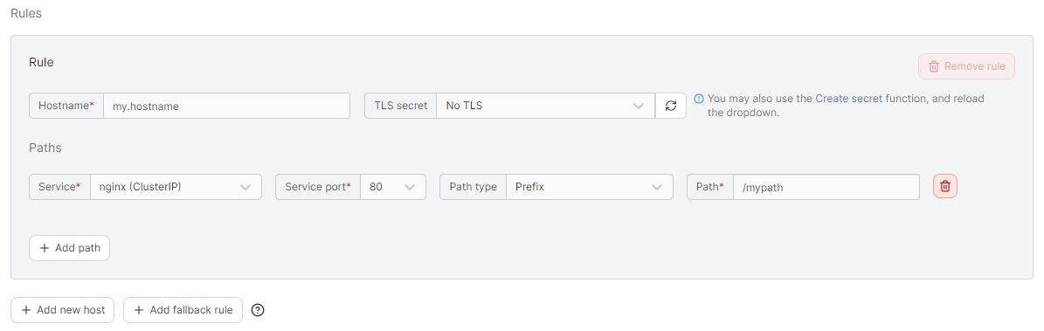
Task: Click the Add path button
Action: [69, 248]
